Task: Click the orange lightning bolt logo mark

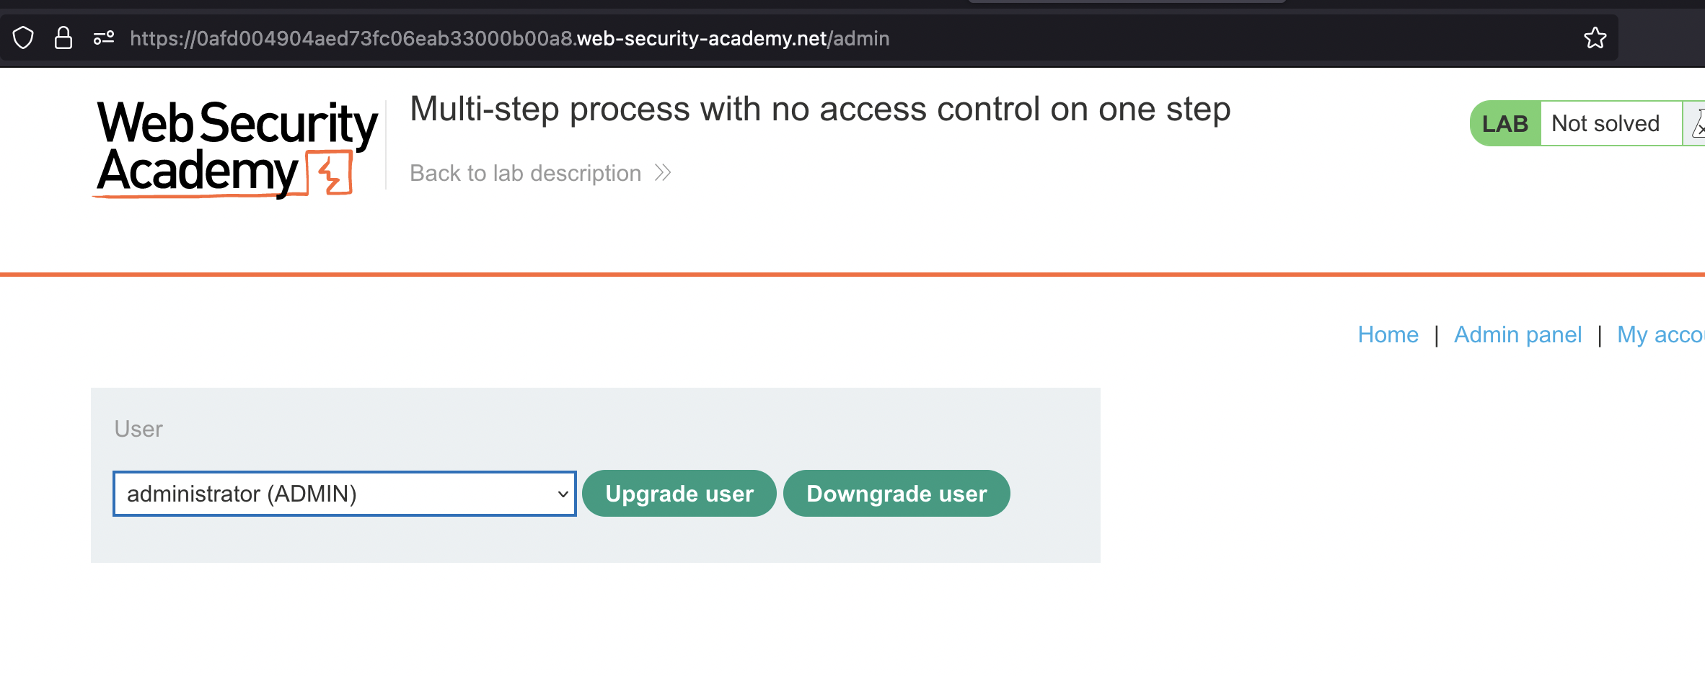Action: pyautogui.click(x=330, y=173)
